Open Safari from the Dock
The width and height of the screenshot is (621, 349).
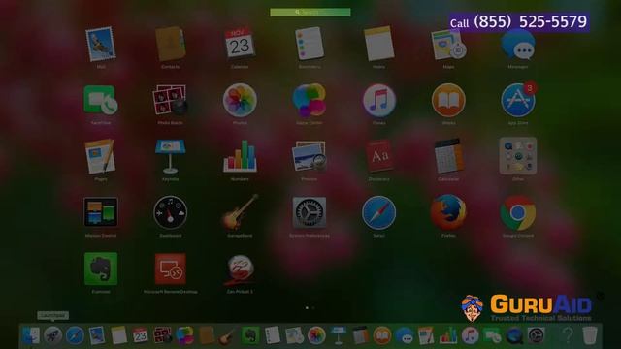pos(75,335)
